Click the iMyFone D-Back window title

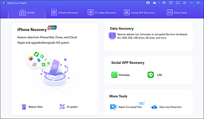coord(17,3)
